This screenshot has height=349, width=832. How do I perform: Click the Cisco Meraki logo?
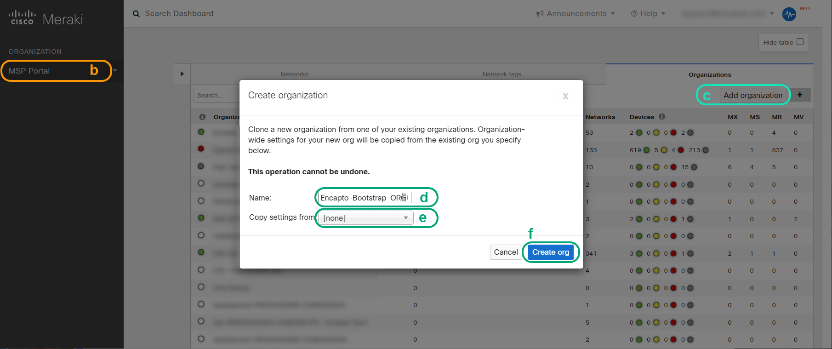click(46, 18)
